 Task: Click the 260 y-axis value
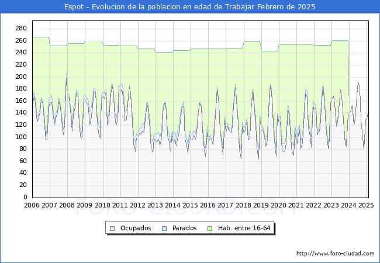[21, 41]
